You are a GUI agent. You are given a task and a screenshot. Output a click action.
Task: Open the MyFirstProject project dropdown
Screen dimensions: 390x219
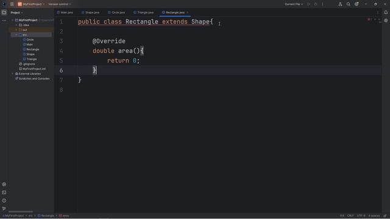[31, 4]
